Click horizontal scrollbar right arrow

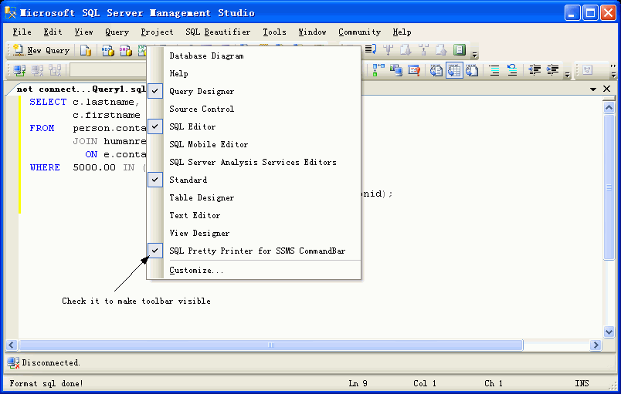(x=596, y=345)
